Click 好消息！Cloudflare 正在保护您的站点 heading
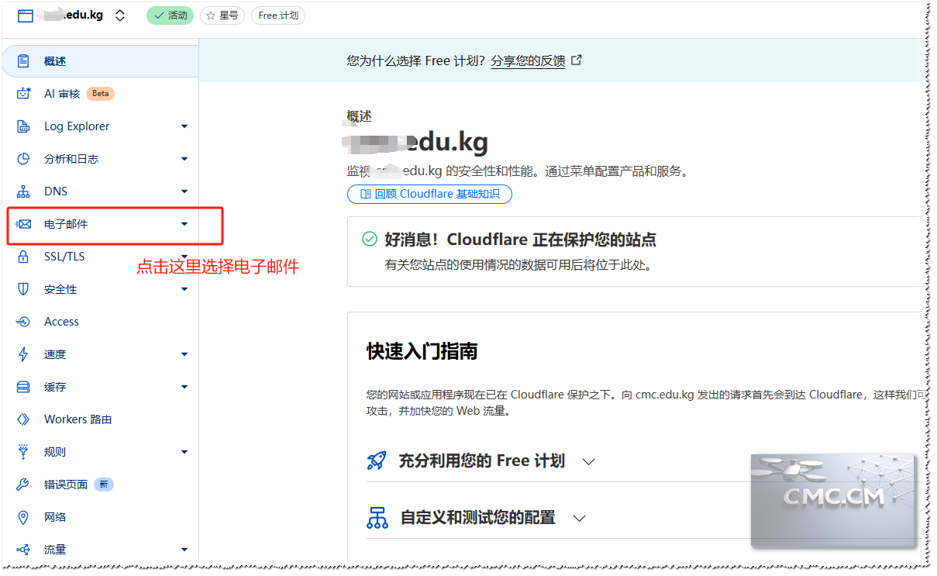This screenshot has height=576, width=937. point(521,239)
